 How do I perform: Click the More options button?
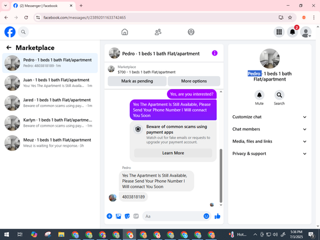pyautogui.click(x=194, y=81)
